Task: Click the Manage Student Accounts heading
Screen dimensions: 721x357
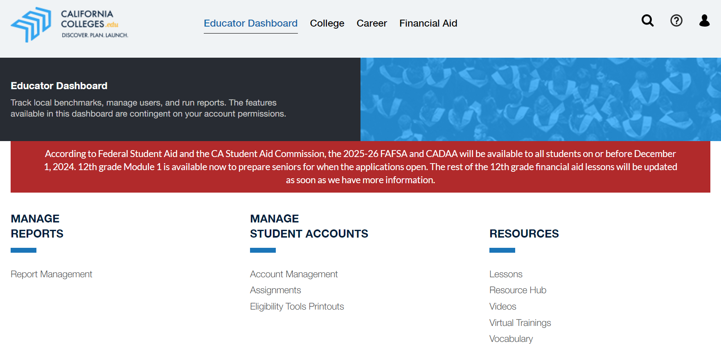Action: (x=309, y=226)
